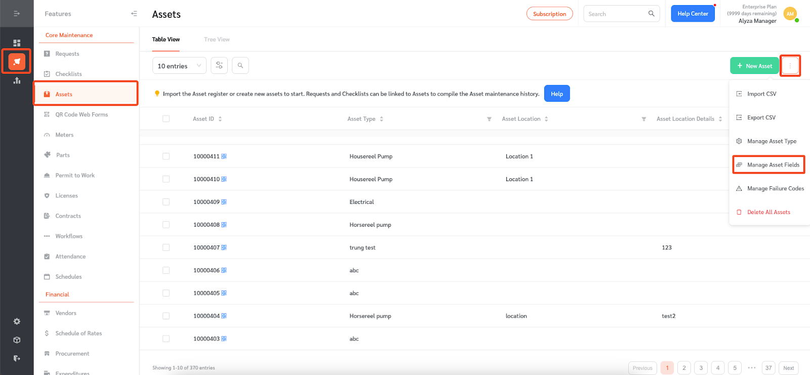
Task: Select checkbox for asset 10000407 row
Action: [166, 247]
